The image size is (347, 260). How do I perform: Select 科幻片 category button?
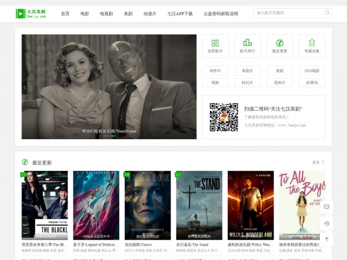248,83
